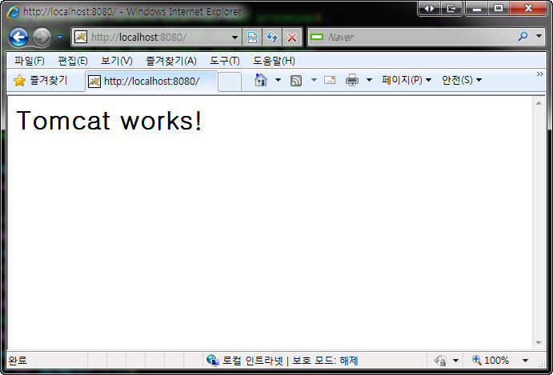
Task: Click the vertical scrollbar down arrow
Action: click(x=539, y=343)
